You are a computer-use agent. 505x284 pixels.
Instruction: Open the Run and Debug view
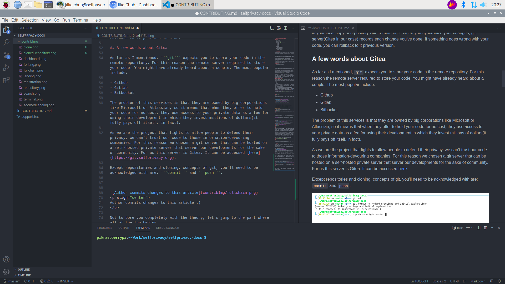6,68
